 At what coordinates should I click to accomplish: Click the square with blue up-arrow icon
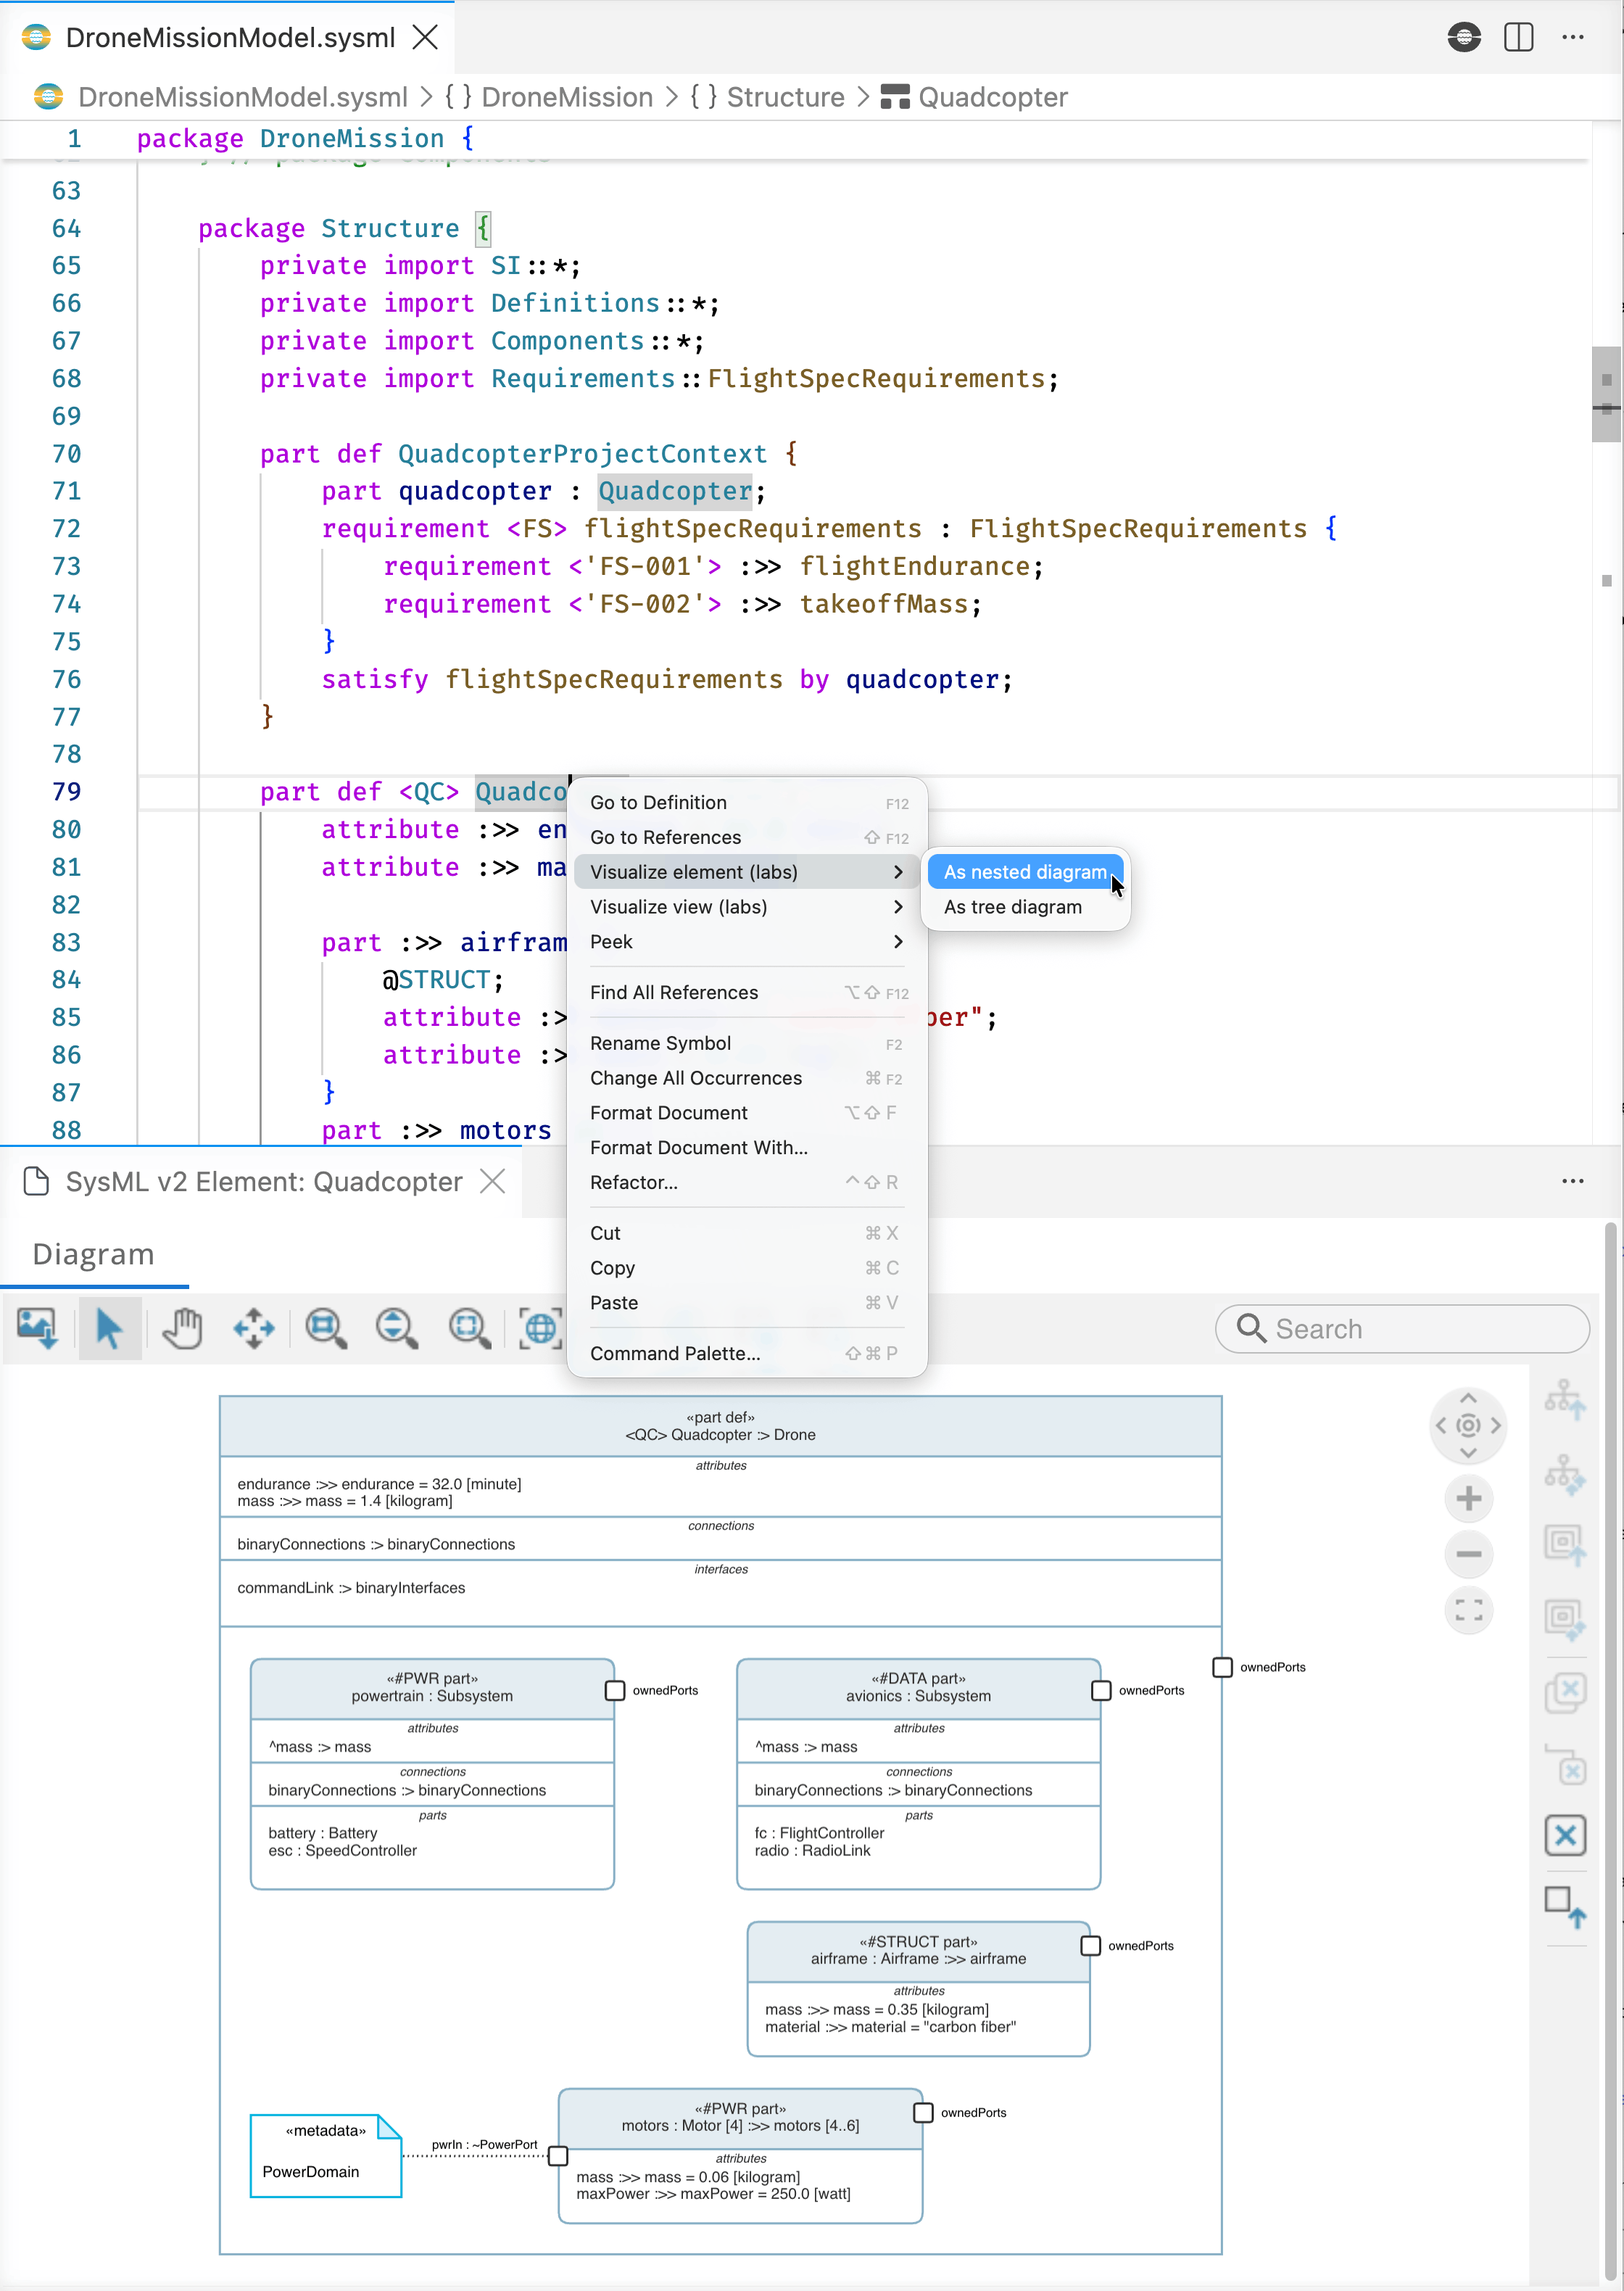pyautogui.click(x=1565, y=1907)
